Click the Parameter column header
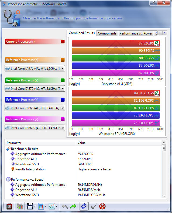The width and height of the screenshot is (172, 213). (40, 143)
